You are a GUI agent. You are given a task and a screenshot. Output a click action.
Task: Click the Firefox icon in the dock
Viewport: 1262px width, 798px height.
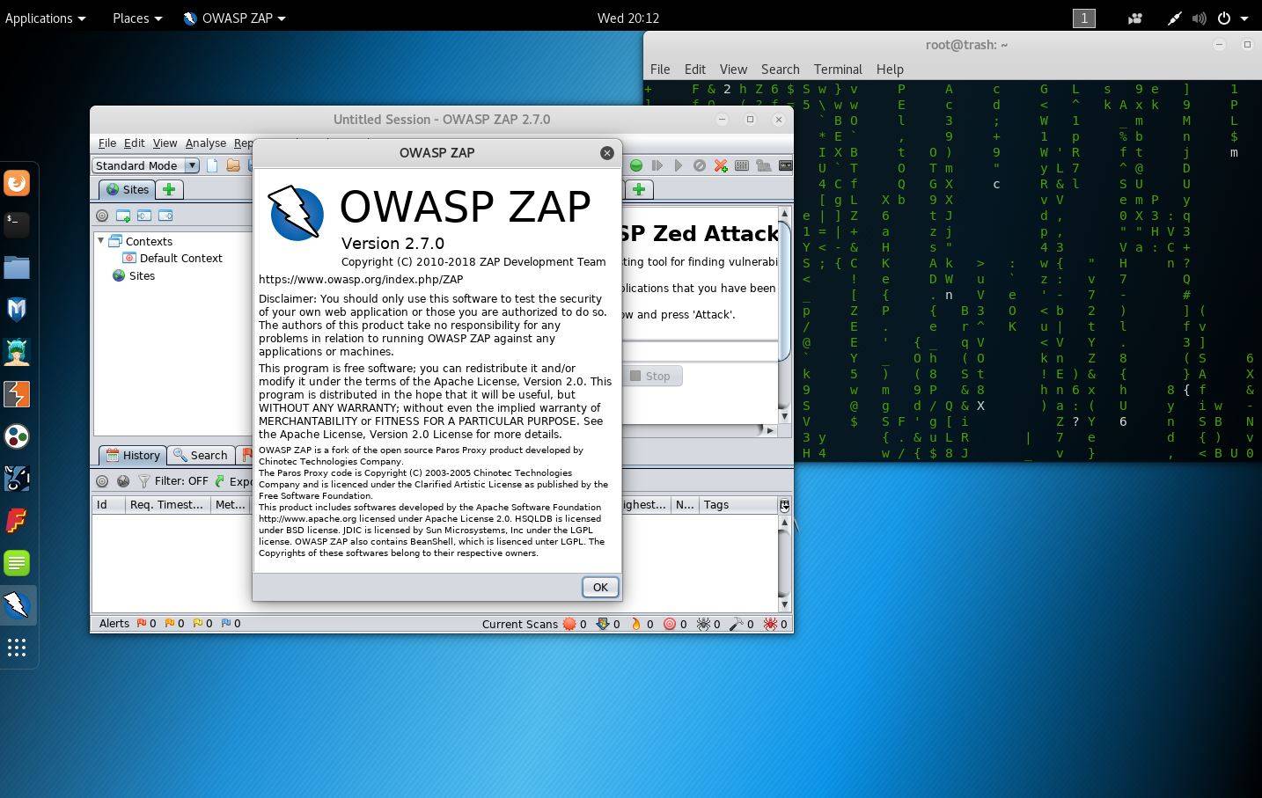[17, 183]
